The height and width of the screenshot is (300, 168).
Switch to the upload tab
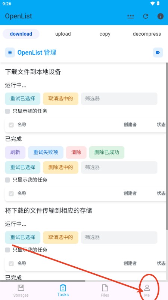pyautogui.click(x=63, y=34)
